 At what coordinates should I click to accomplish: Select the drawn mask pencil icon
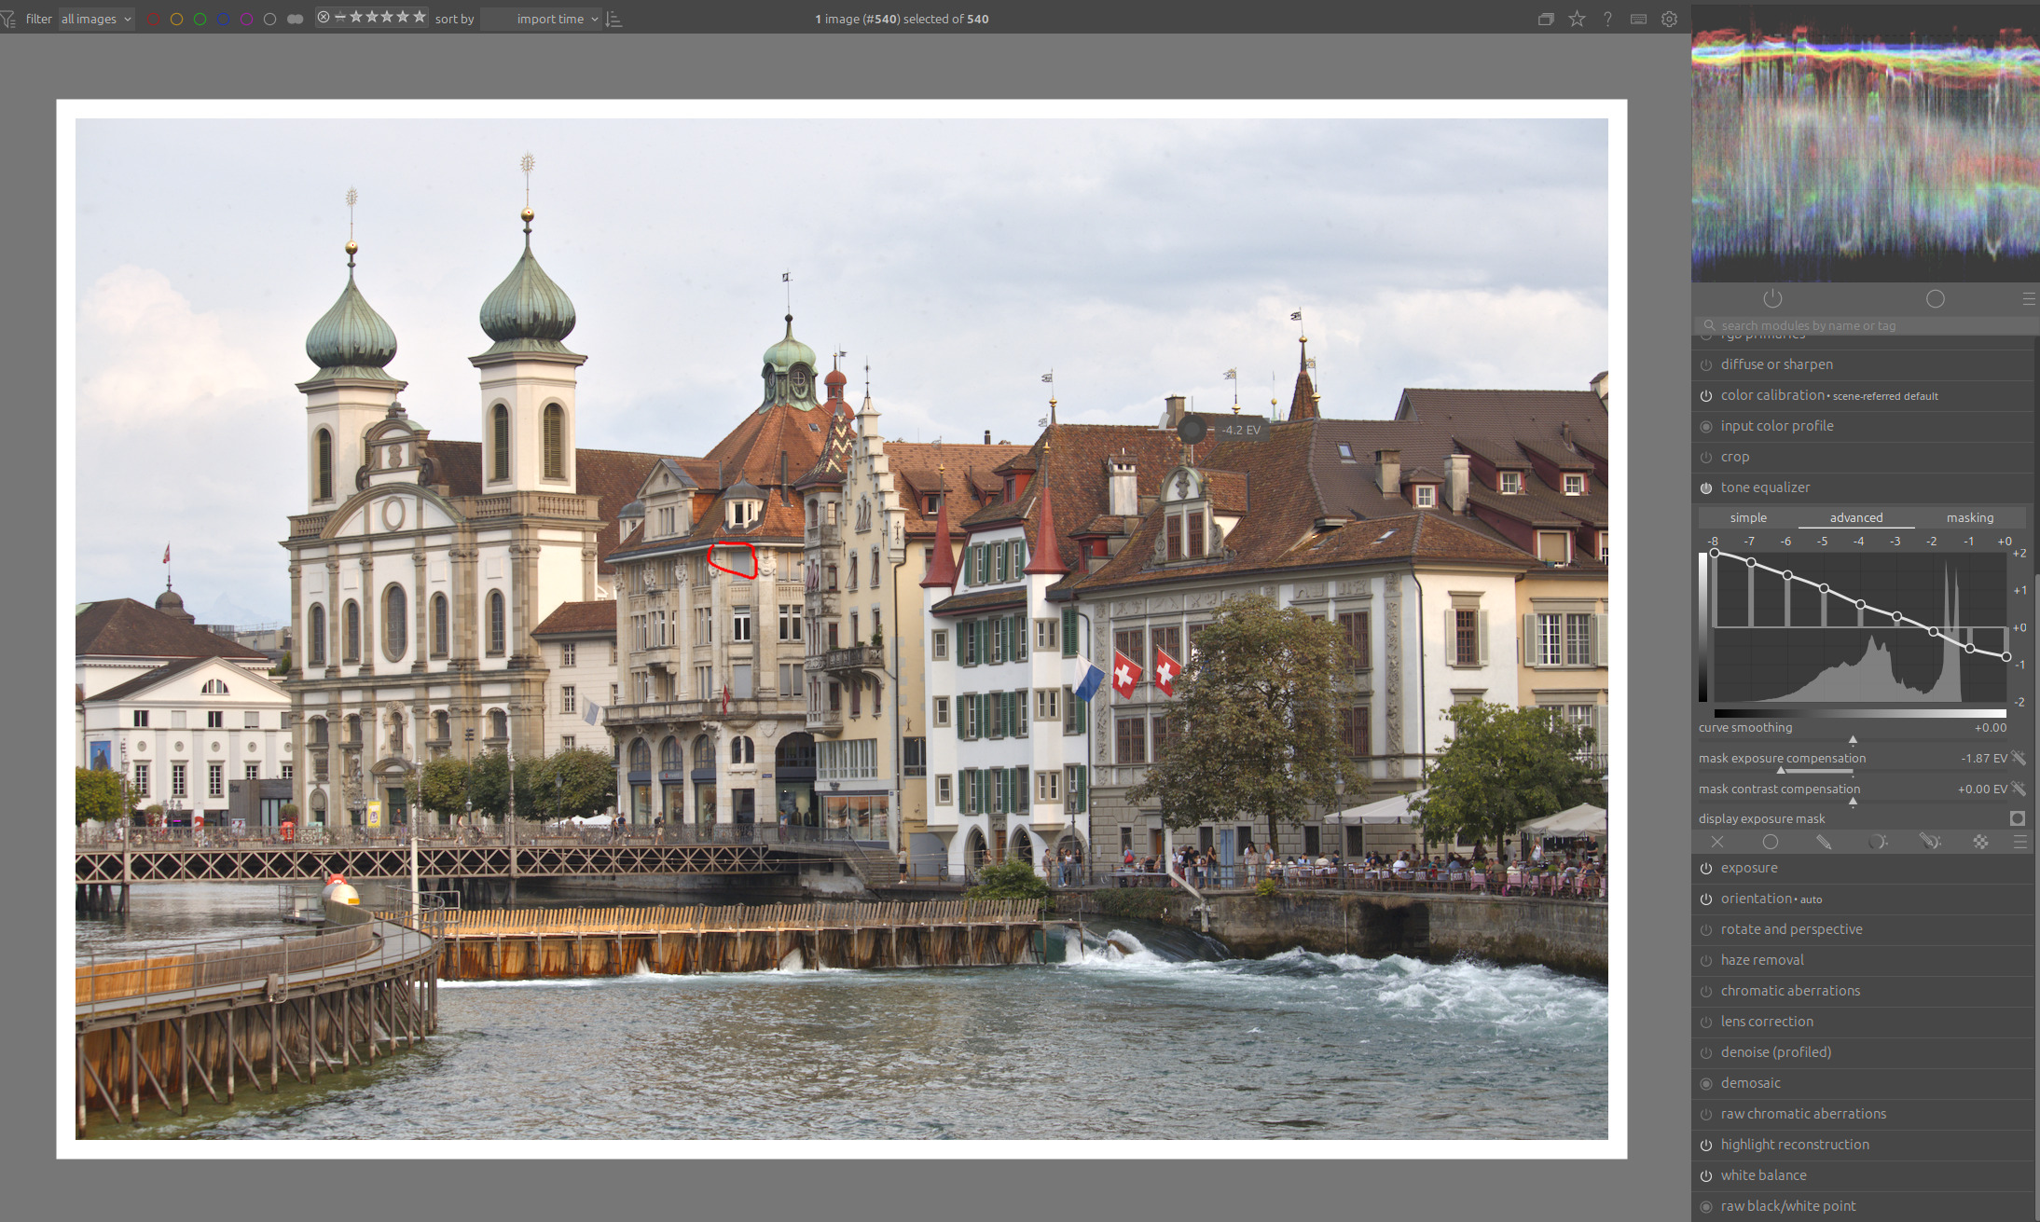click(x=1824, y=842)
